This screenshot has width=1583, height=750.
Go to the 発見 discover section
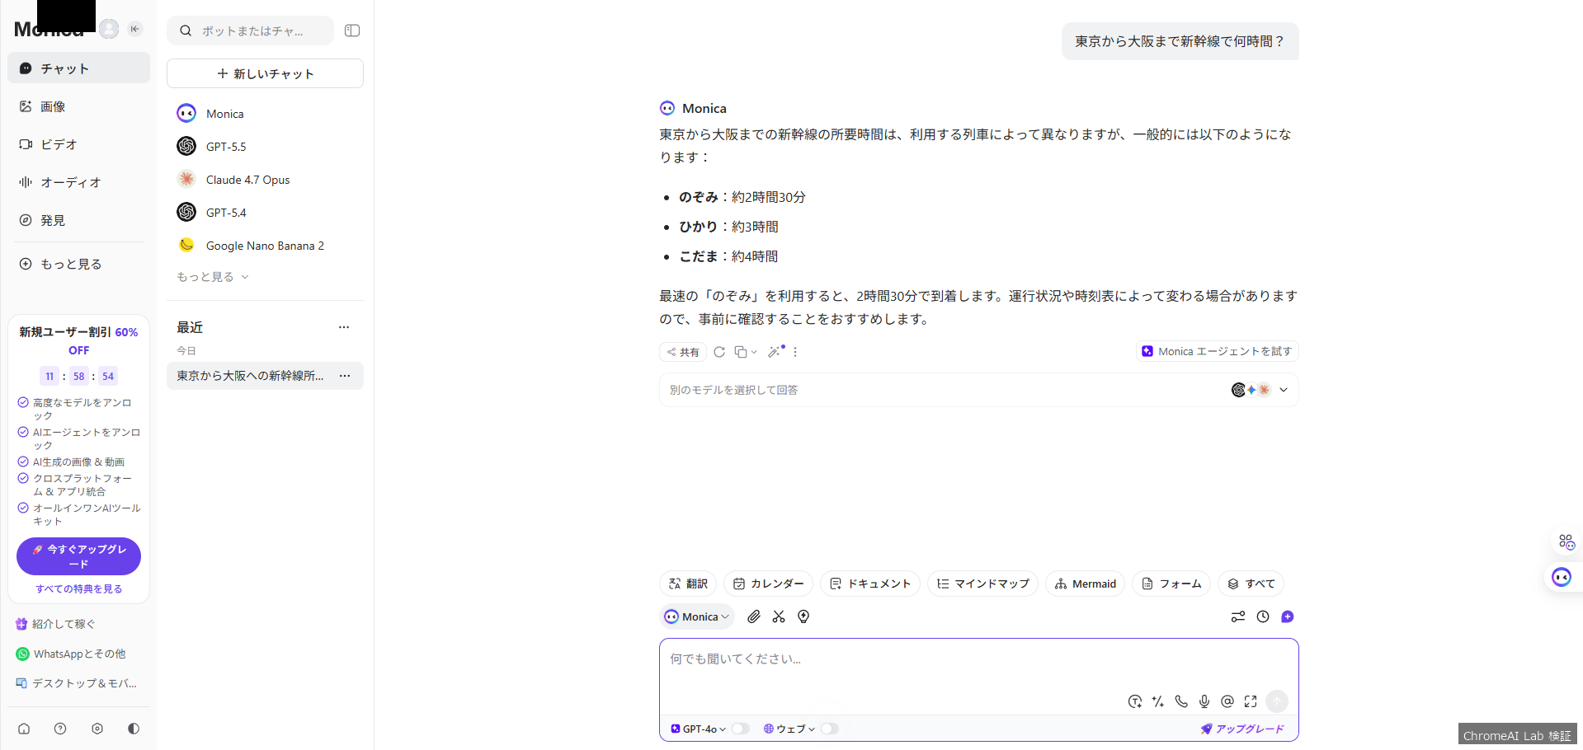(53, 220)
